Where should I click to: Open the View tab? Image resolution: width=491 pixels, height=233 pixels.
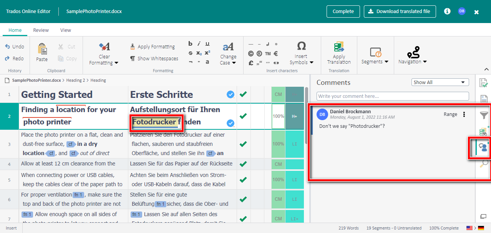pos(65,30)
